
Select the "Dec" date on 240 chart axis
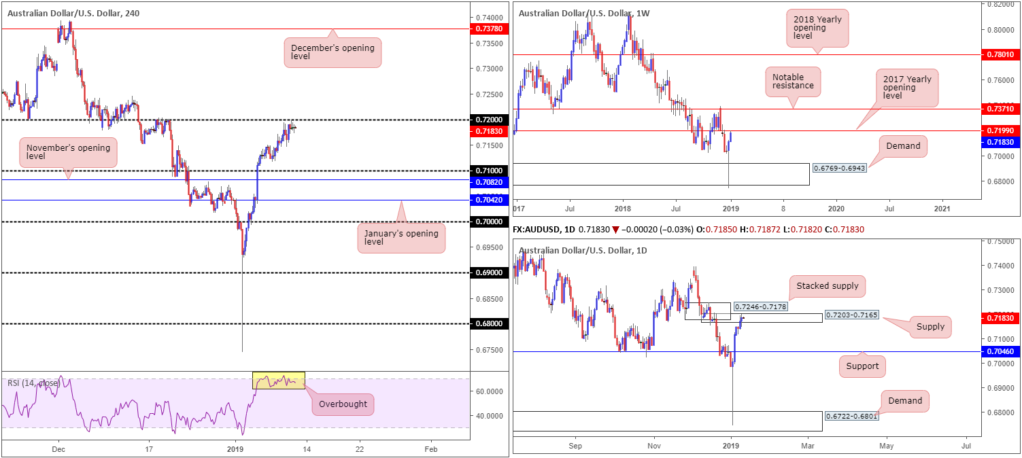coord(58,448)
